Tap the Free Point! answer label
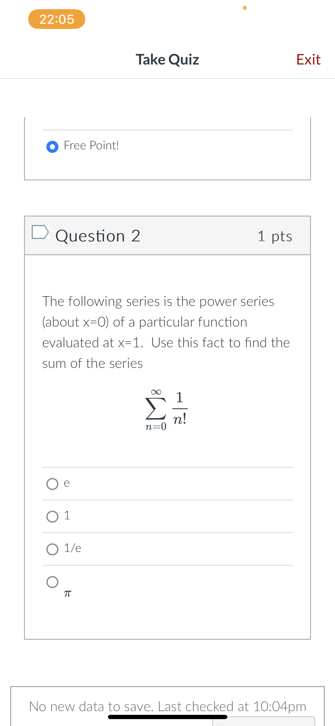Image resolution: width=335 pixels, height=726 pixels. (x=91, y=145)
